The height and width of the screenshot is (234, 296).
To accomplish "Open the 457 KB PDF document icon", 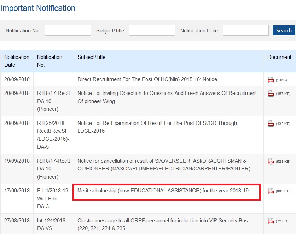I will pyautogui.click(x=271, y=94).
